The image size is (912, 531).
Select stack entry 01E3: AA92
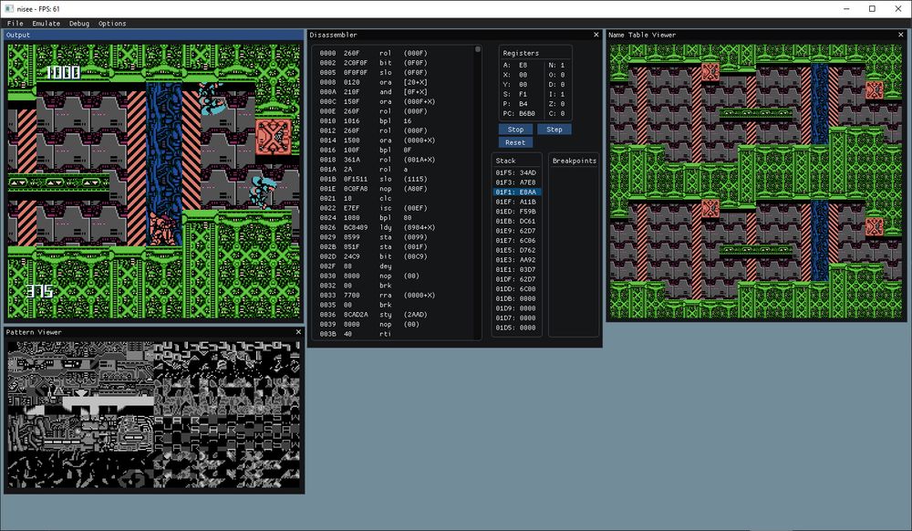516,260
